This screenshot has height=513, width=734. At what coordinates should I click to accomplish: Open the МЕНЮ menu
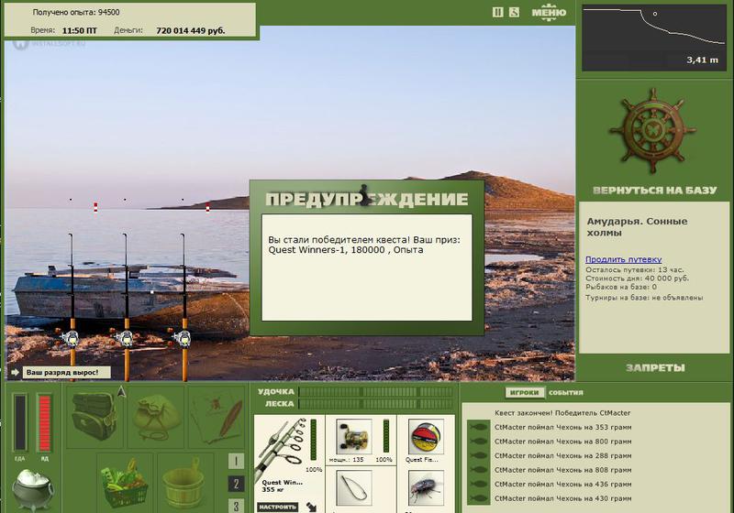(549, 12)
